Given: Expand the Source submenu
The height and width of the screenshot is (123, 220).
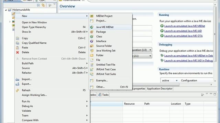Looking at the screenshot, I should (87, 68).
